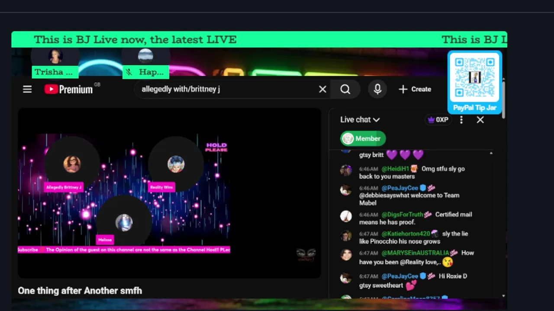Click the 'Certified mail means he has proof' message
The width and height of the screenshot is (554, 311).
[415, 218]
